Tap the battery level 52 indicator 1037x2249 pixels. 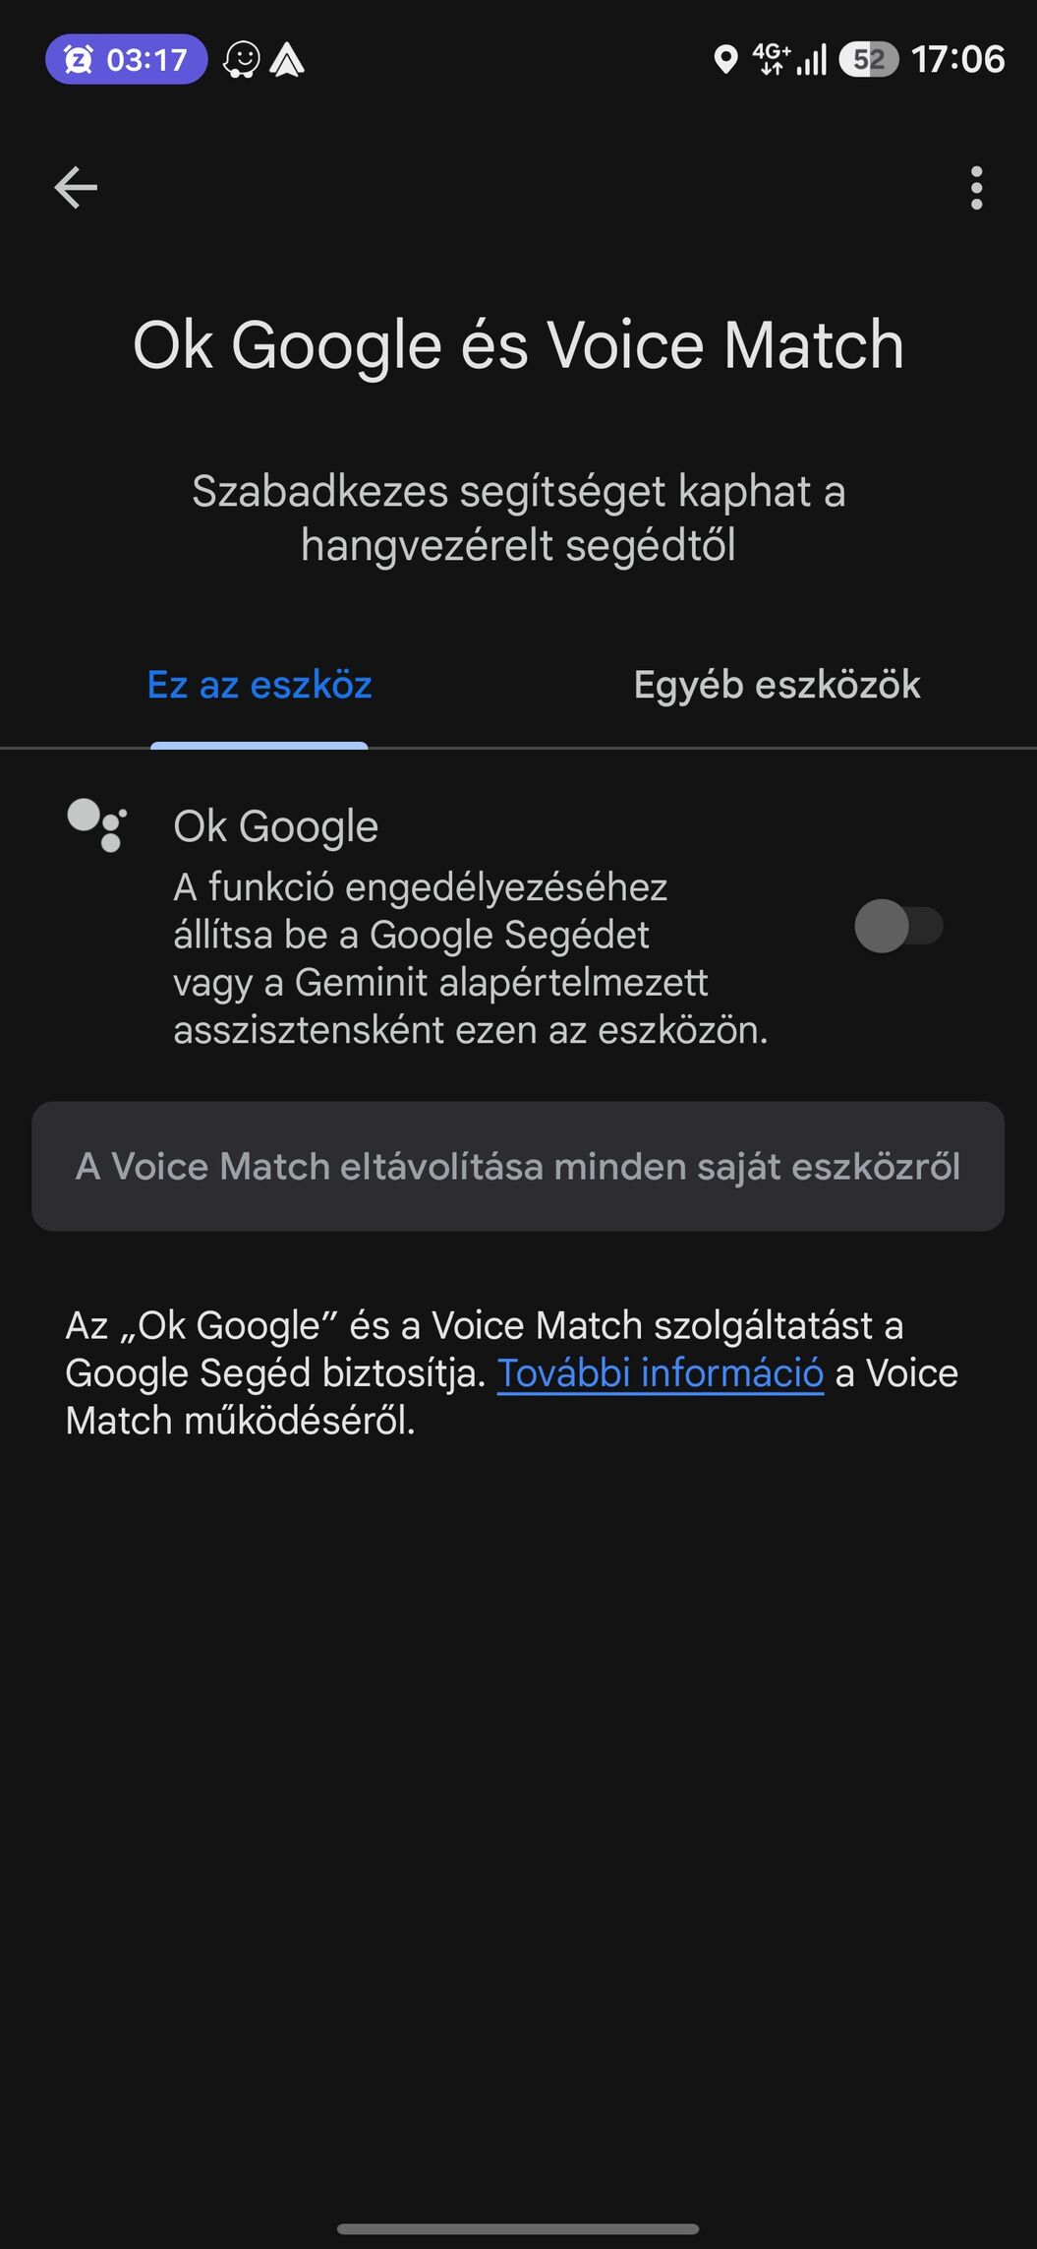[868, 60]
